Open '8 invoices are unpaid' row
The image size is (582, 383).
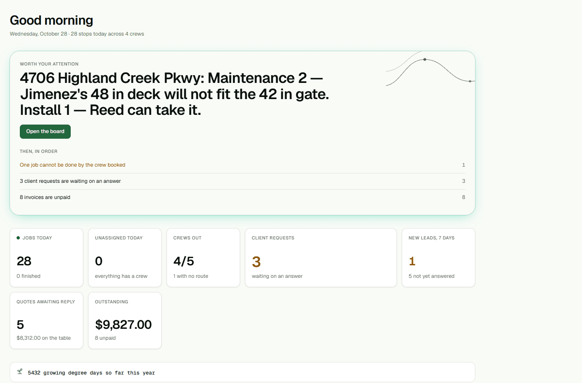pos(242,197)
